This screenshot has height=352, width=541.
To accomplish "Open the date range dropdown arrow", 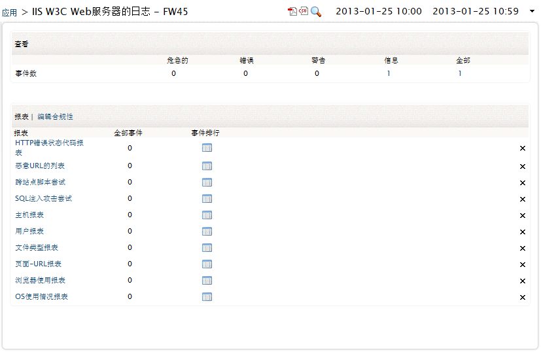I will point(532,11).
